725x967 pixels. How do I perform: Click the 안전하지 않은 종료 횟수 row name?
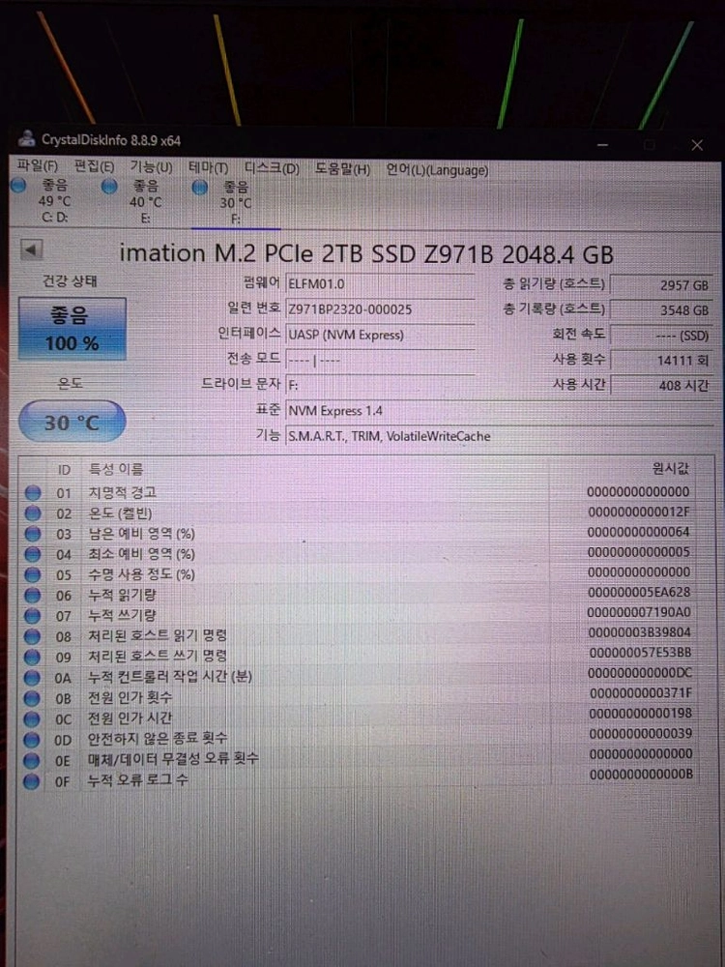[x=158, y=738]
